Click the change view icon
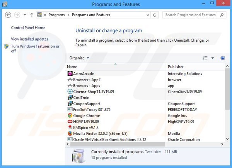 pos(205,58)
